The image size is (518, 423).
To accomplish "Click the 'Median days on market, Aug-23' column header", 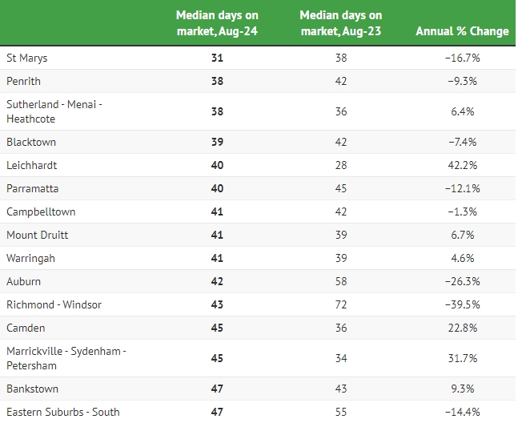I will 341,23.
